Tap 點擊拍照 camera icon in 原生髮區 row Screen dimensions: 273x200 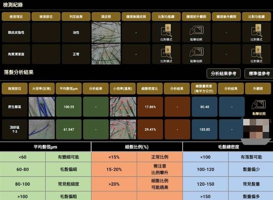259,107
